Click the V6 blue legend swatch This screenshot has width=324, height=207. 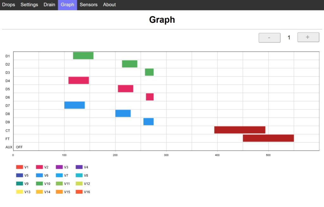coord(40,175)
